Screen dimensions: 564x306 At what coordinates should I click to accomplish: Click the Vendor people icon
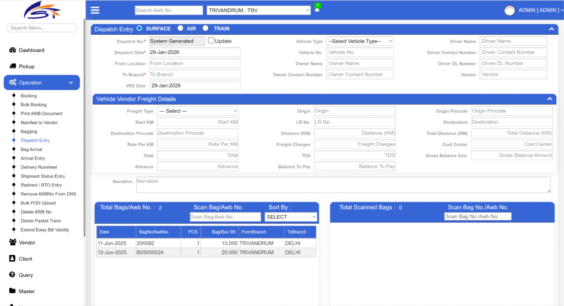pos(13,242)
